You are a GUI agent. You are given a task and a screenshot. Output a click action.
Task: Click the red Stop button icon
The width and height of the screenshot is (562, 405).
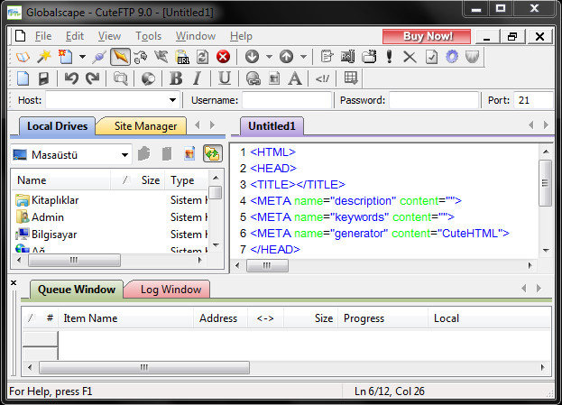pos(223,57)
